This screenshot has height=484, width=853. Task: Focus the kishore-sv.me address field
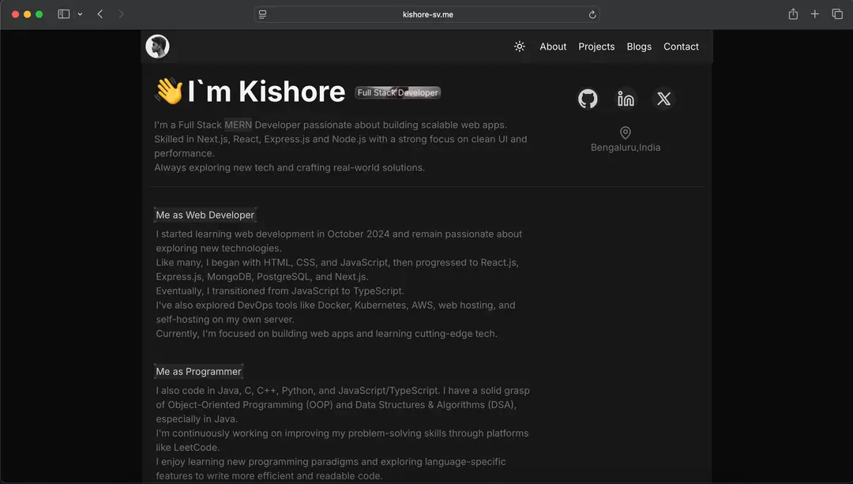[x=427, y=15]
